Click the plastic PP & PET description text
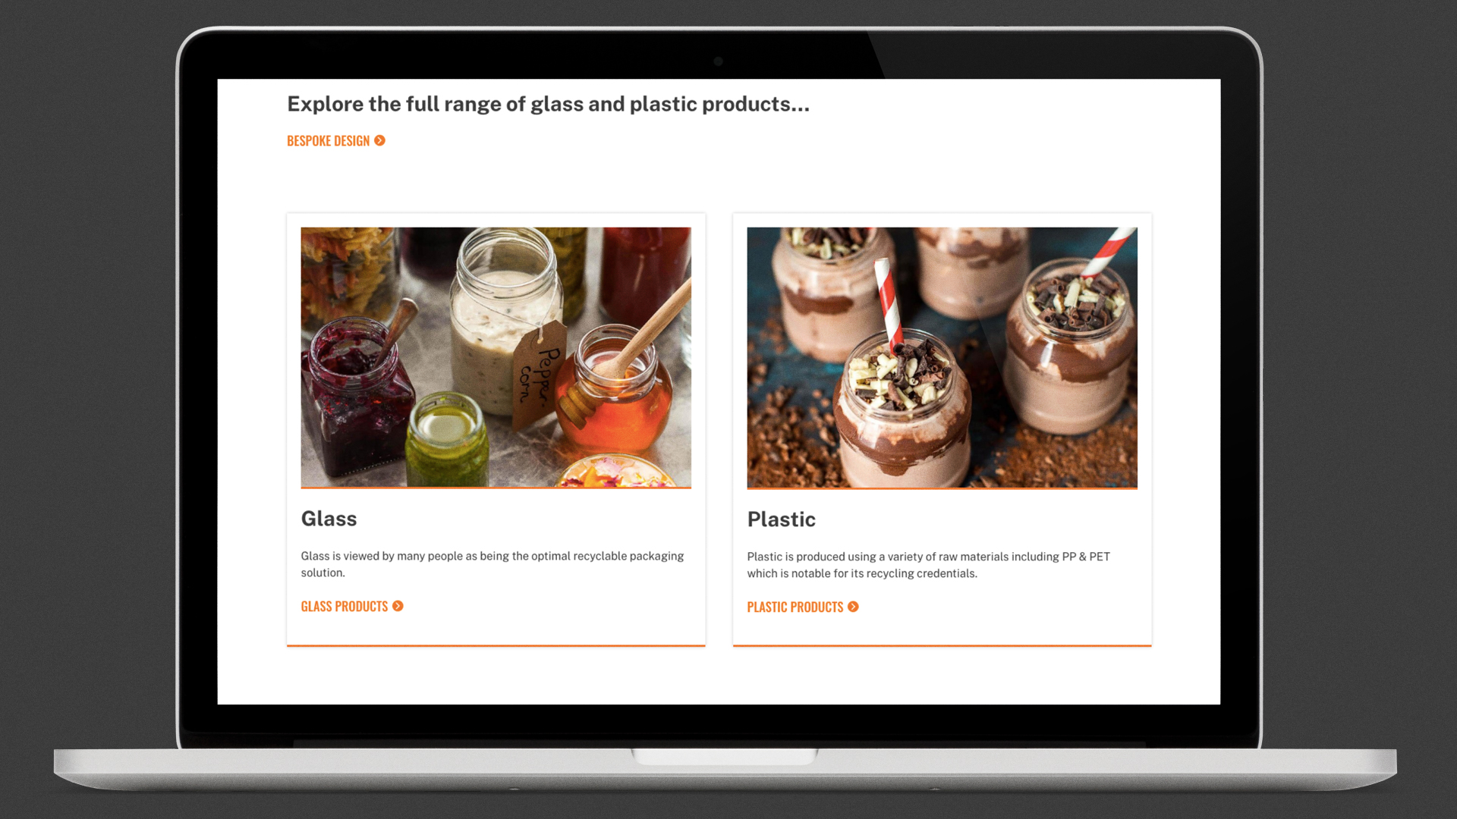 click(x=928, y=565)
